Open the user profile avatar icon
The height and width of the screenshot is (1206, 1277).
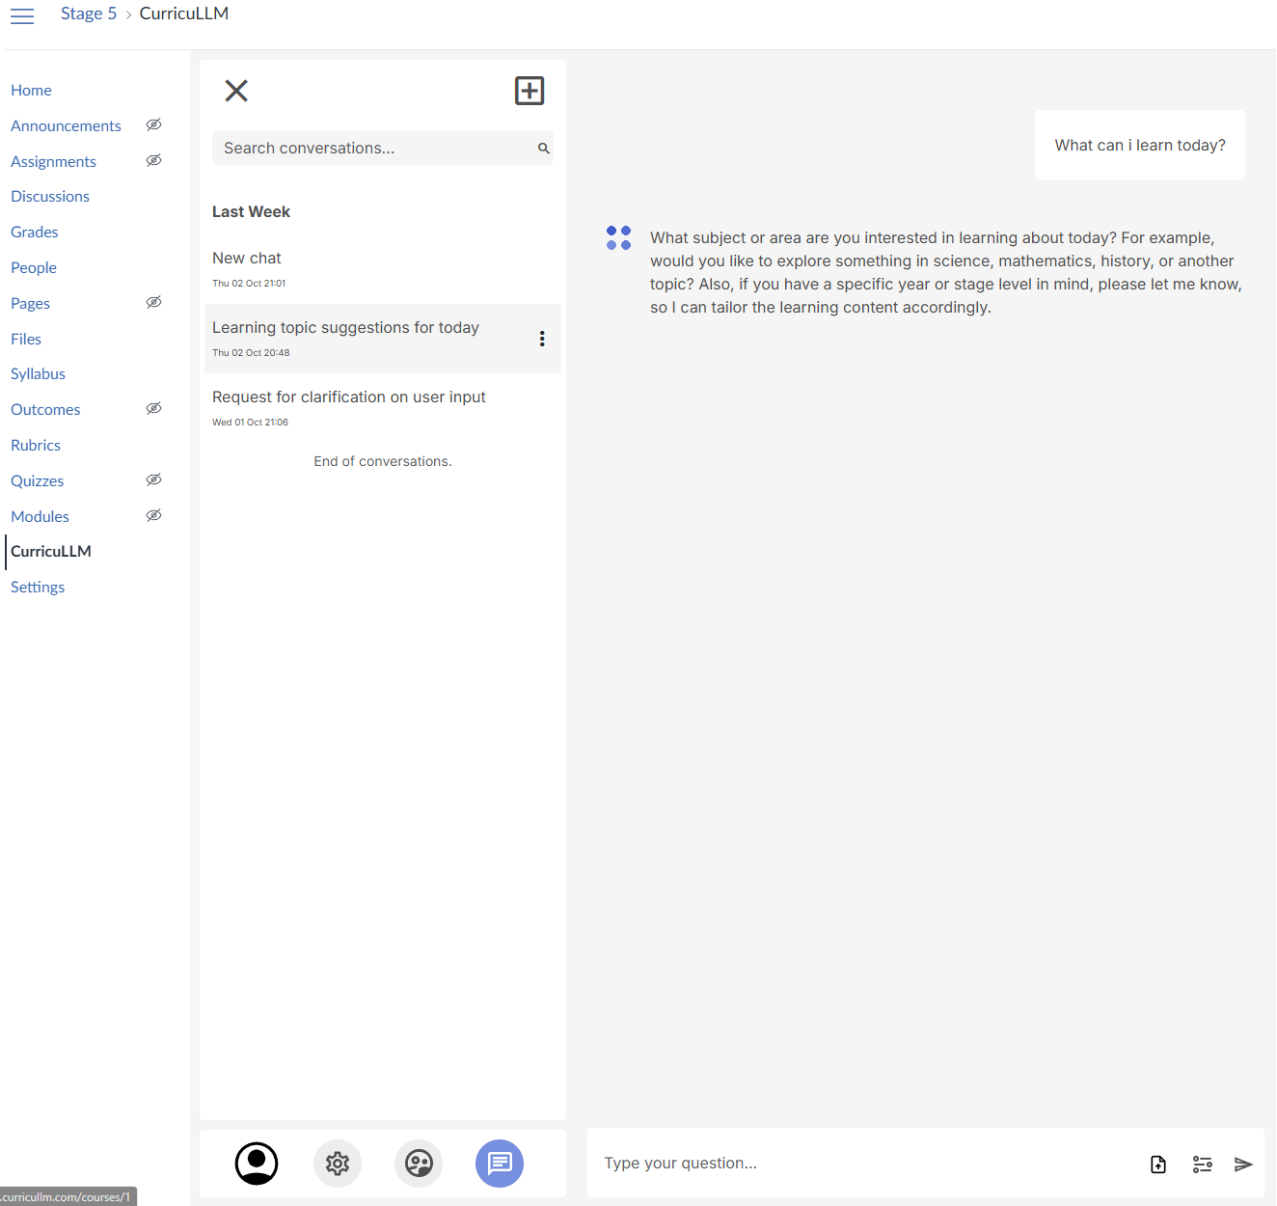click(x=256, y=1164)
